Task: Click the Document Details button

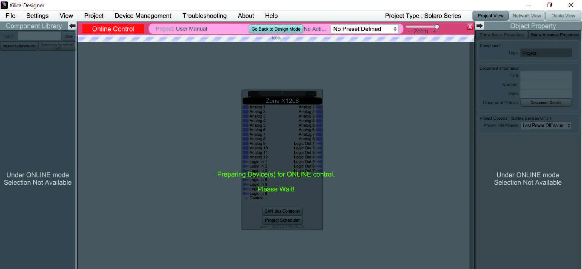Action: tap(546, 103)
